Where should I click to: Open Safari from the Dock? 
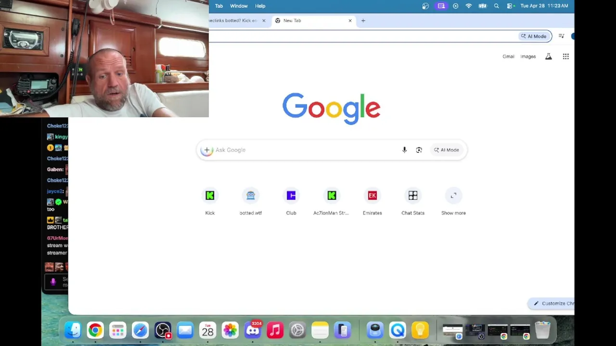point(140,330)
